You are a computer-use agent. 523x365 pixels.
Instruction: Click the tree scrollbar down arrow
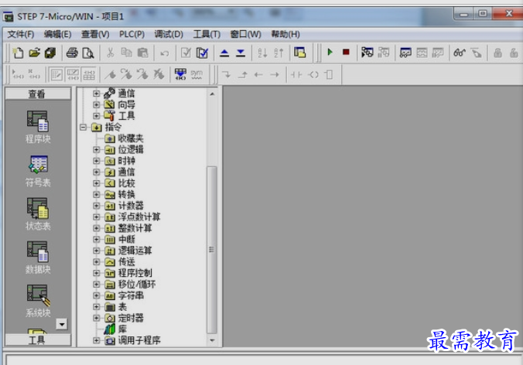[212, 340]
